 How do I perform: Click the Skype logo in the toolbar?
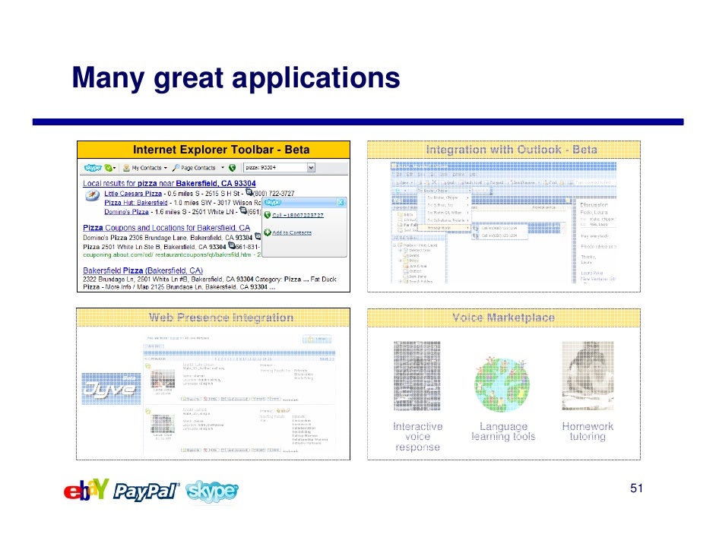tap(93, 167)
